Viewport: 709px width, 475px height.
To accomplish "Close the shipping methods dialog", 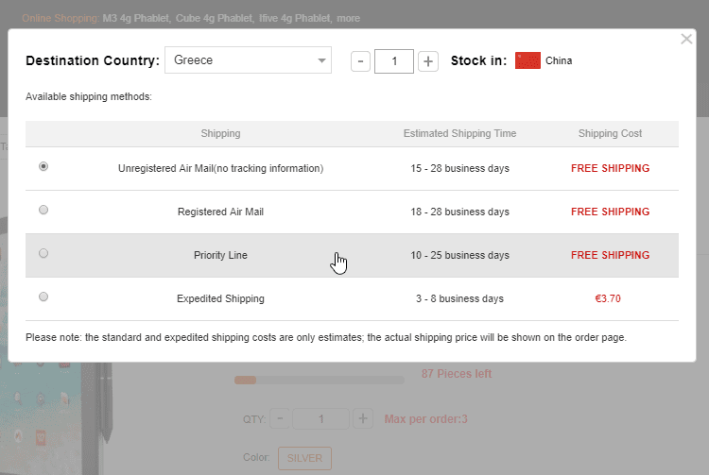I will point(686,40).
